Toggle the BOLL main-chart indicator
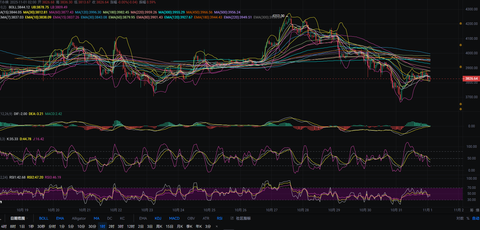The width and height of the screenshot is (480, 230). pos(44,218)
